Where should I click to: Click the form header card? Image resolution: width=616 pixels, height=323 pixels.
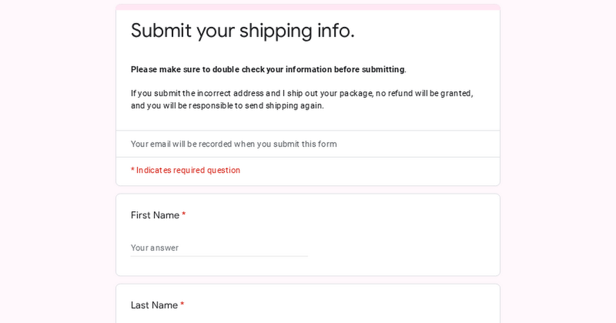pyautogui.click(x=308, y=92)
